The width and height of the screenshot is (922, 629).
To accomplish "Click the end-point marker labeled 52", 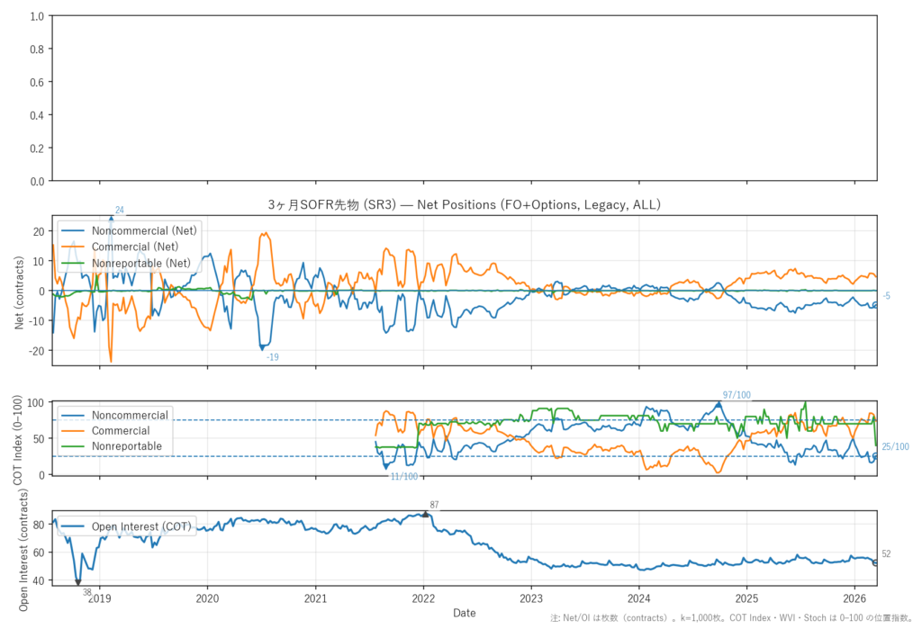I will 877,562.
